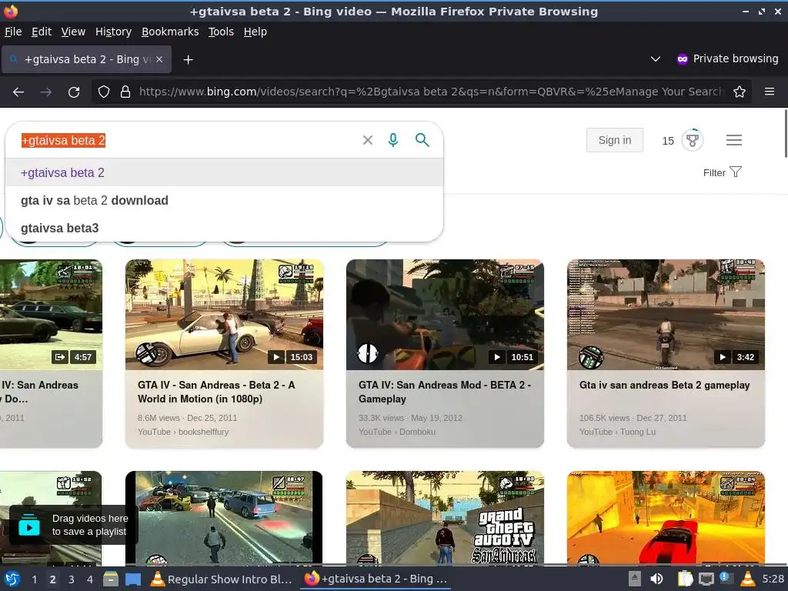Go back to the previous page
This screenshot has height=591, width=788.
[18, 92]
